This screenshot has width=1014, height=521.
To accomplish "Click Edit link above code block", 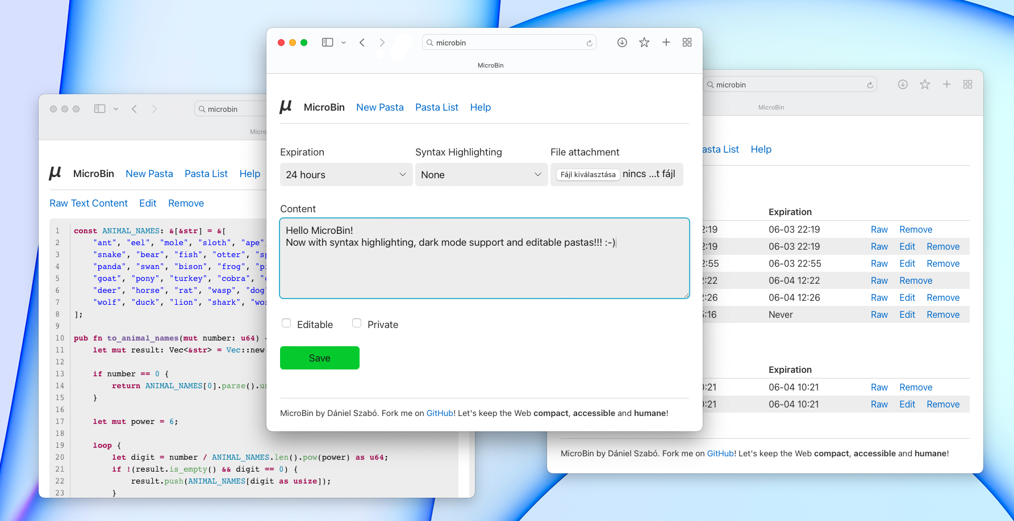I will point(148,203).
